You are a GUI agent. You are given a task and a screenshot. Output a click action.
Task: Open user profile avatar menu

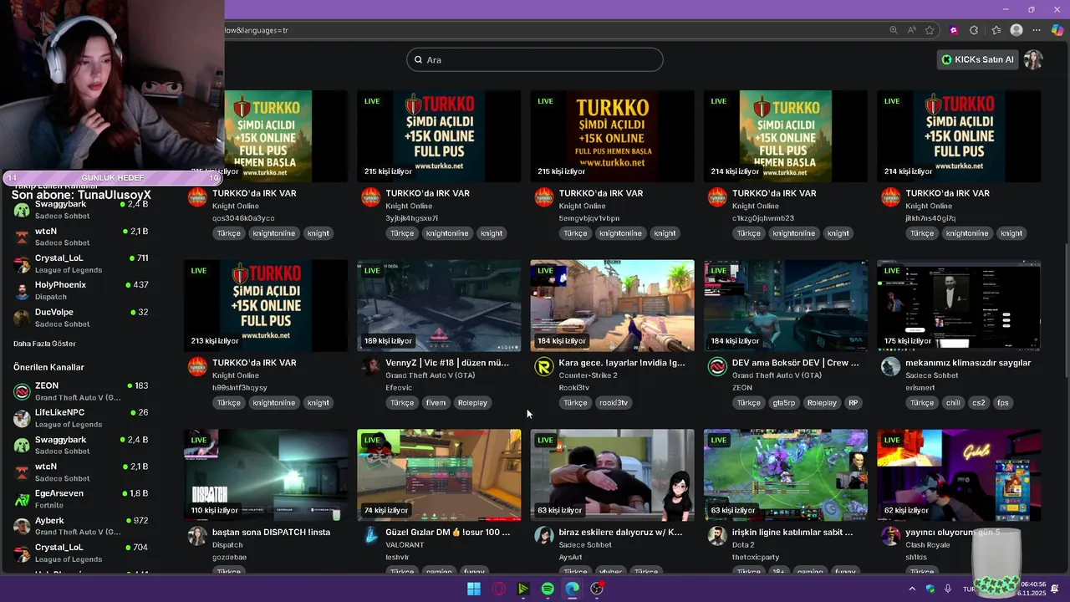pos(1033,59)
